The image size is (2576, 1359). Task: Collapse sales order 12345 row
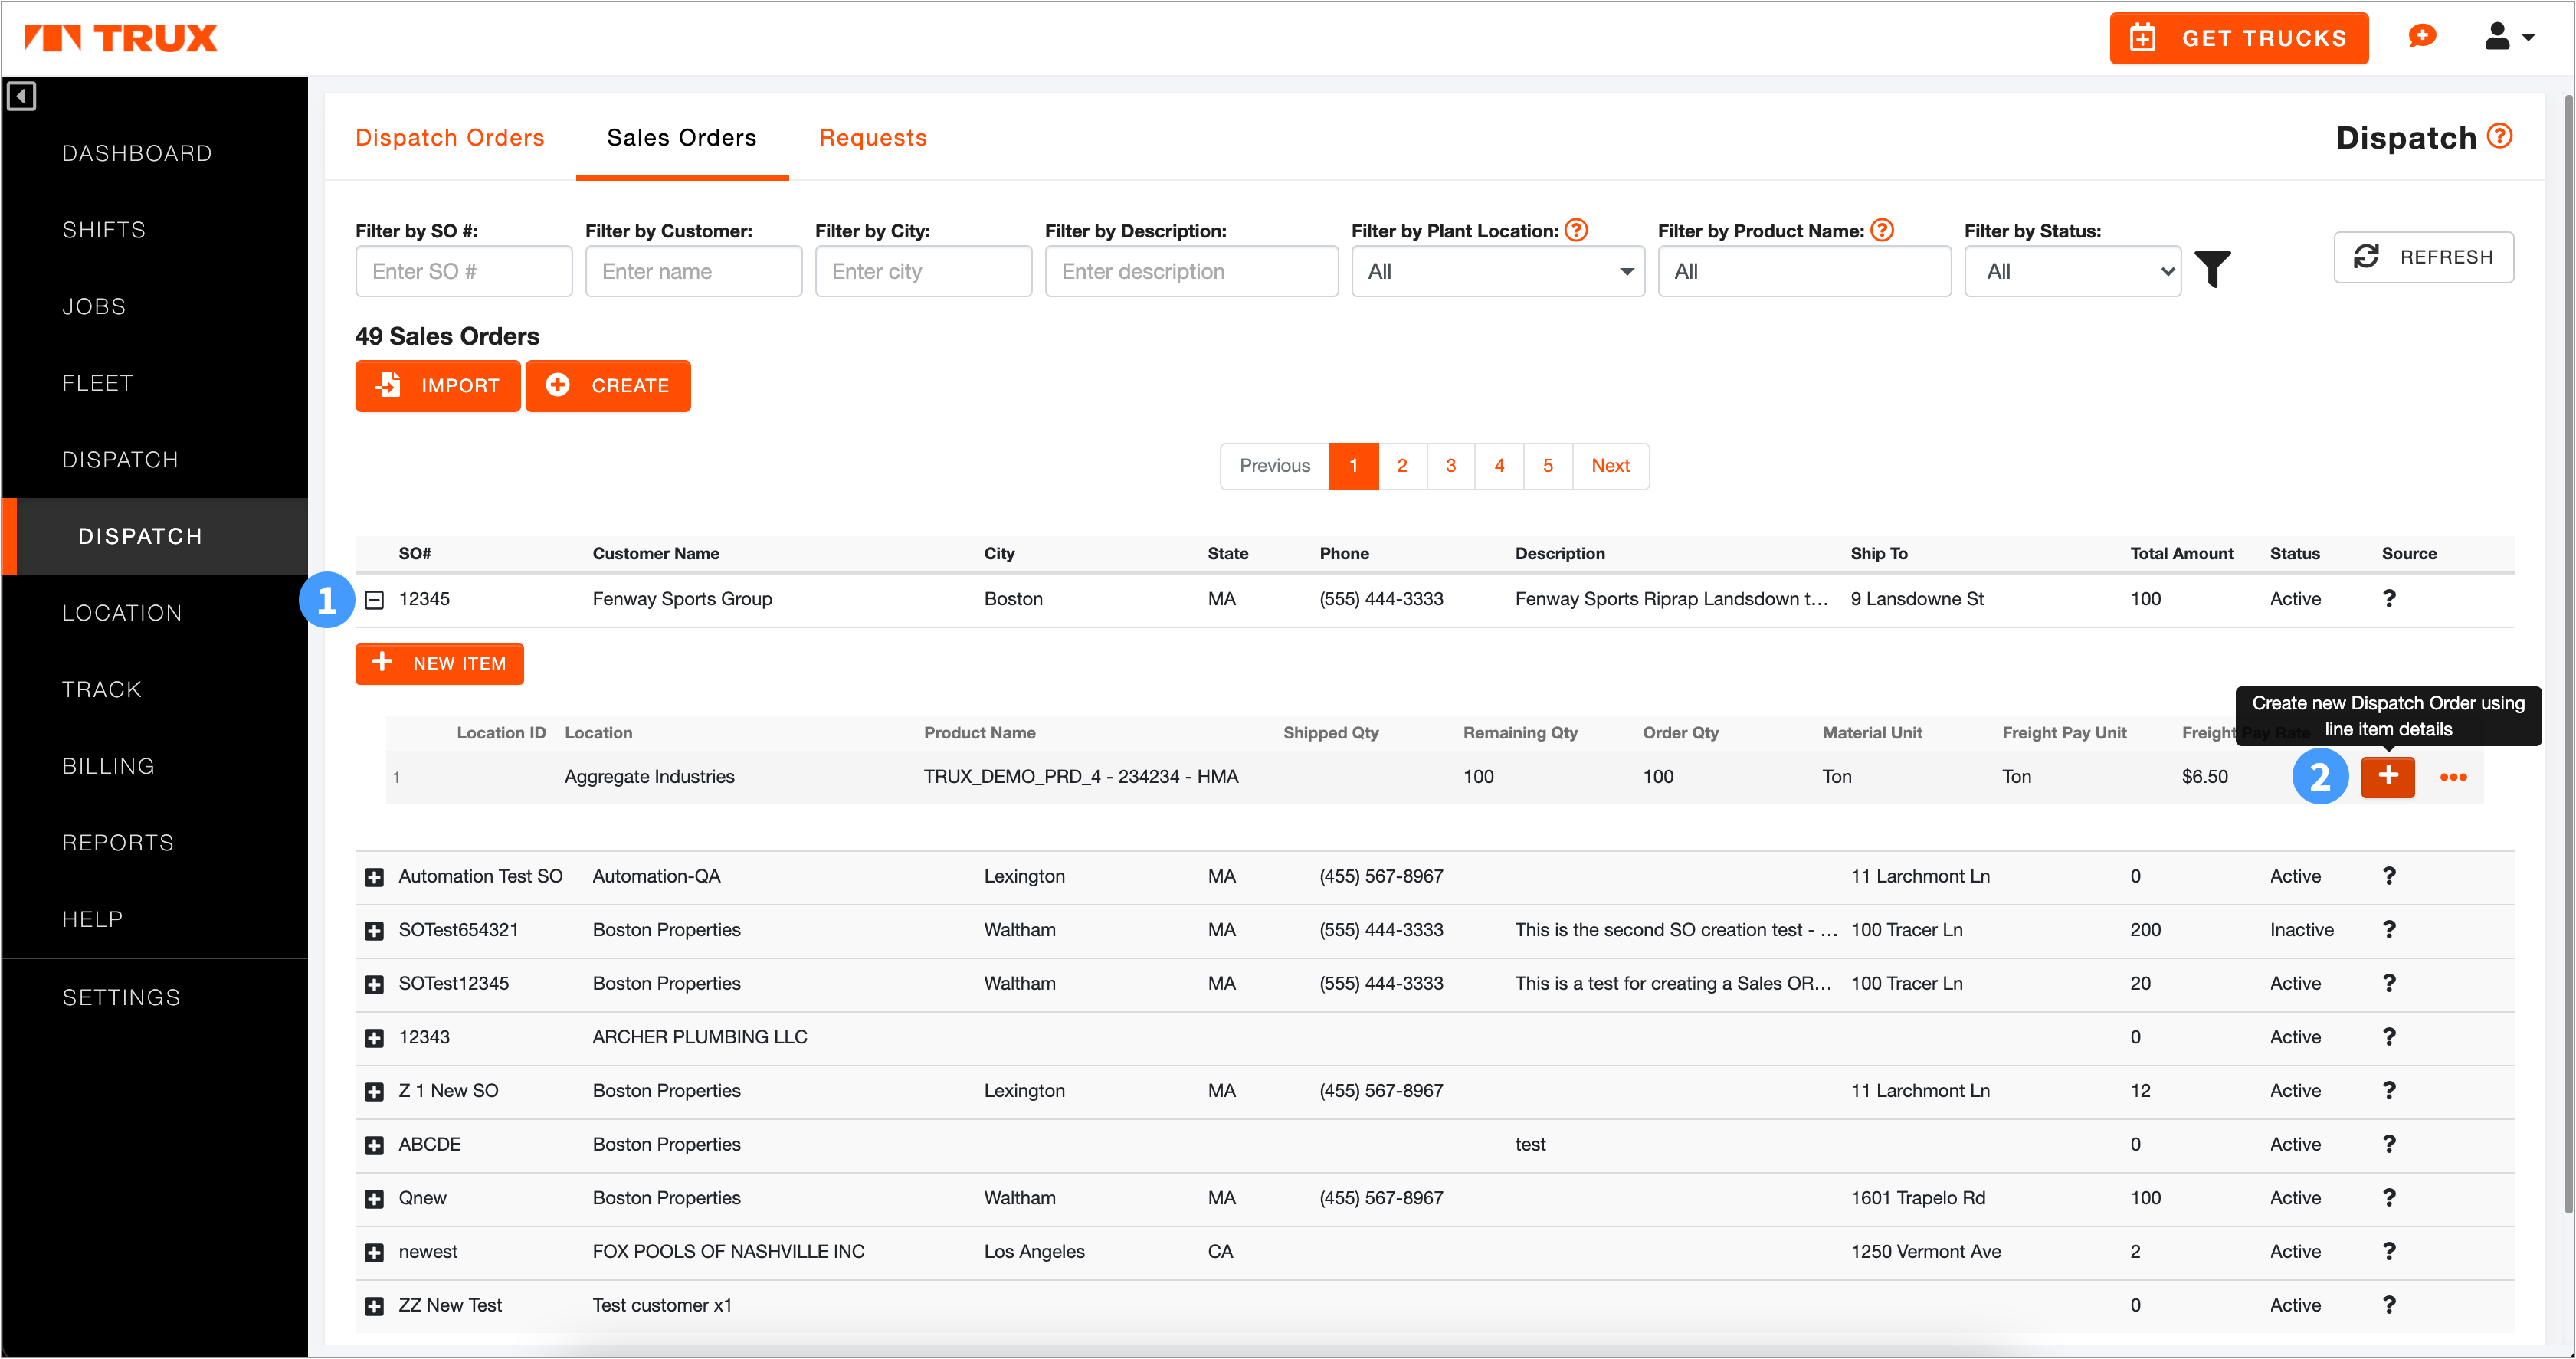[x=374, y=600]
